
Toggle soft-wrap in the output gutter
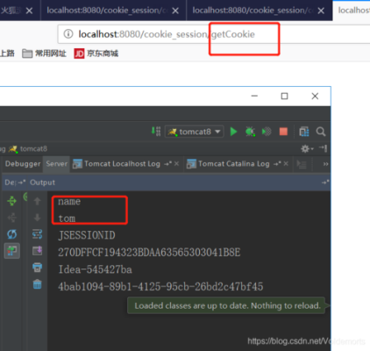tap(38, 234)
